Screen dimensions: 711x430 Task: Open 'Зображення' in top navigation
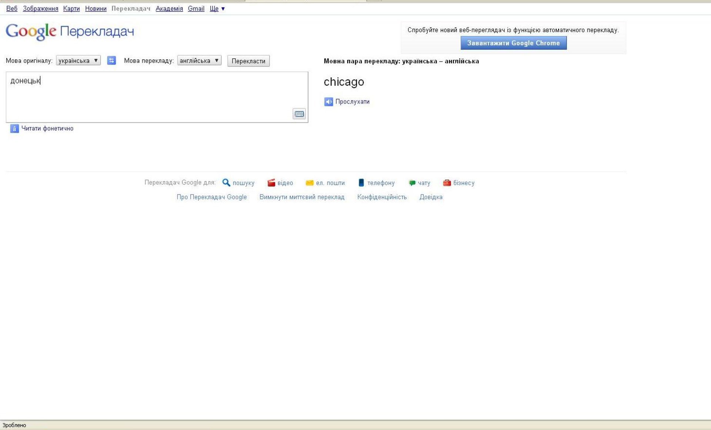point(41,9)
